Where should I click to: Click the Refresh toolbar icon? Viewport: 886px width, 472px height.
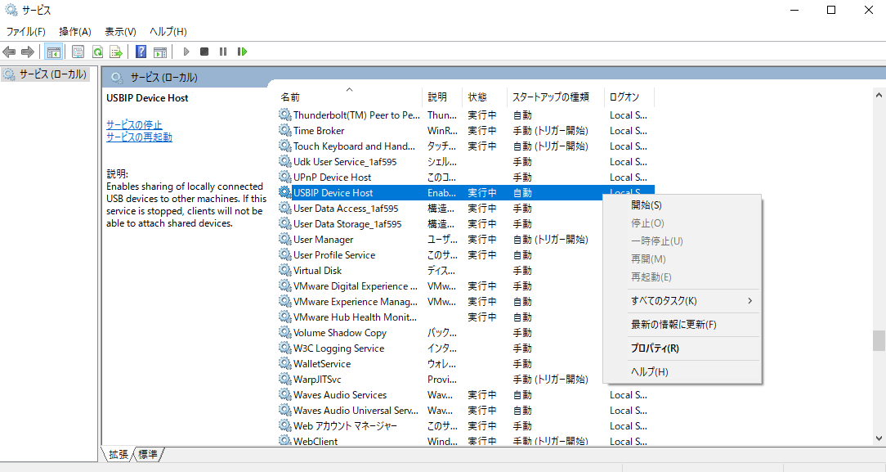[97, 52]
